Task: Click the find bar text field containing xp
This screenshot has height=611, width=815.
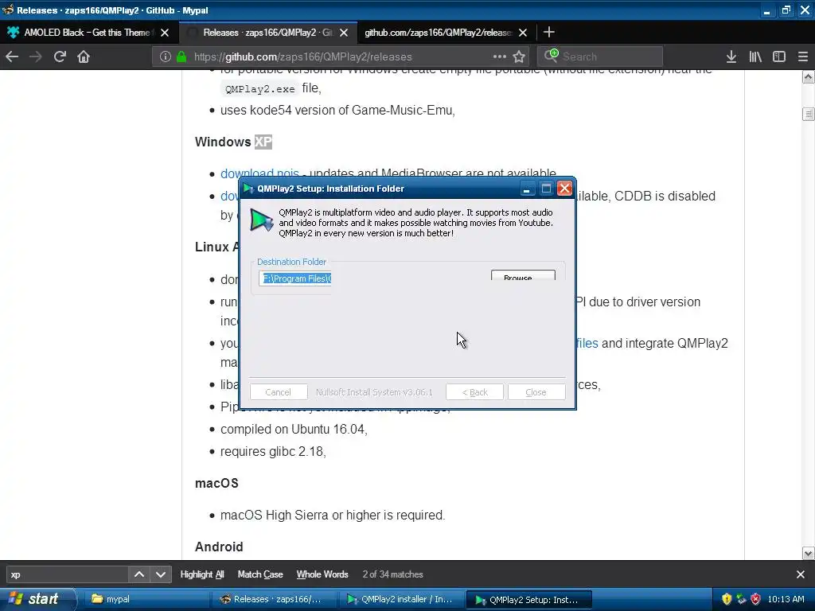Action: point(68,574)
